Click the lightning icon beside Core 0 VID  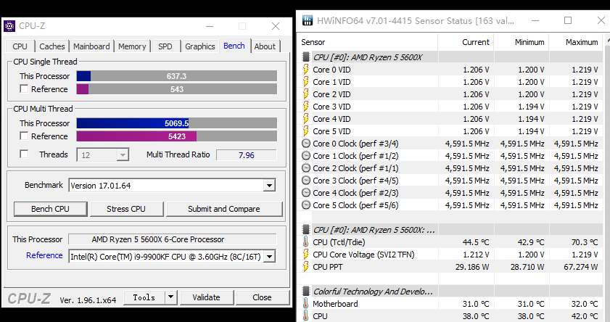coord(306,70)
